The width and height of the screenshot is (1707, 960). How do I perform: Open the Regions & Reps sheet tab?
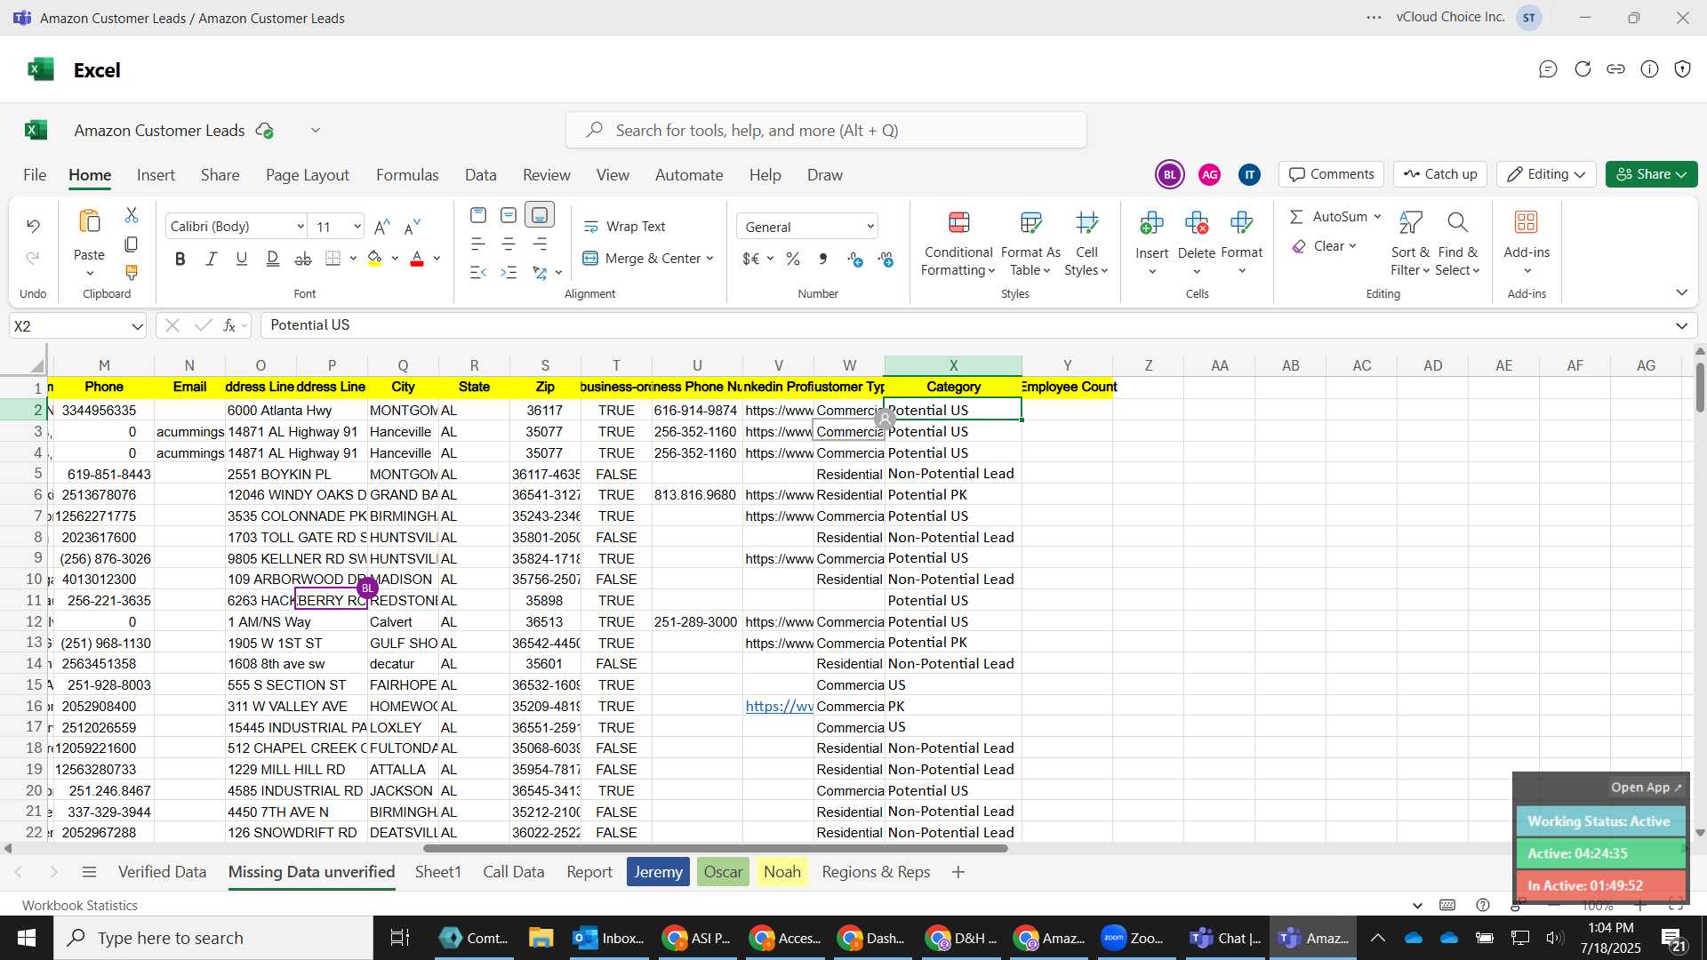click(x=876, y=872)
